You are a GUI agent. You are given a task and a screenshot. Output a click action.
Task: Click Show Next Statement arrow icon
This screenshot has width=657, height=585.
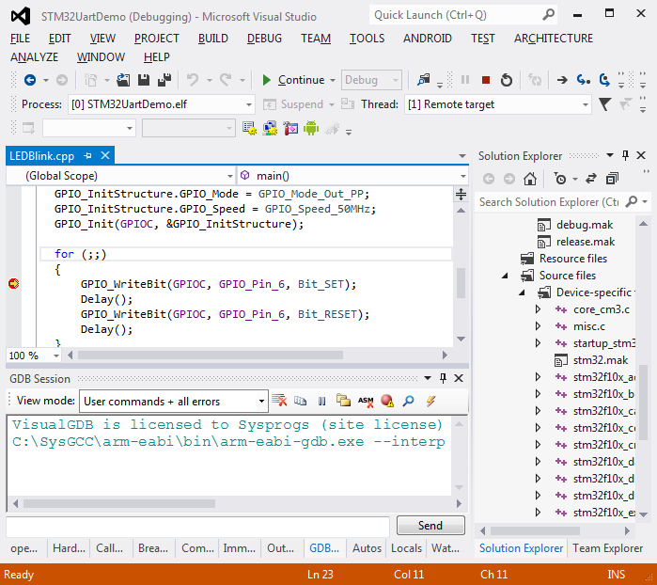[562, 80]
